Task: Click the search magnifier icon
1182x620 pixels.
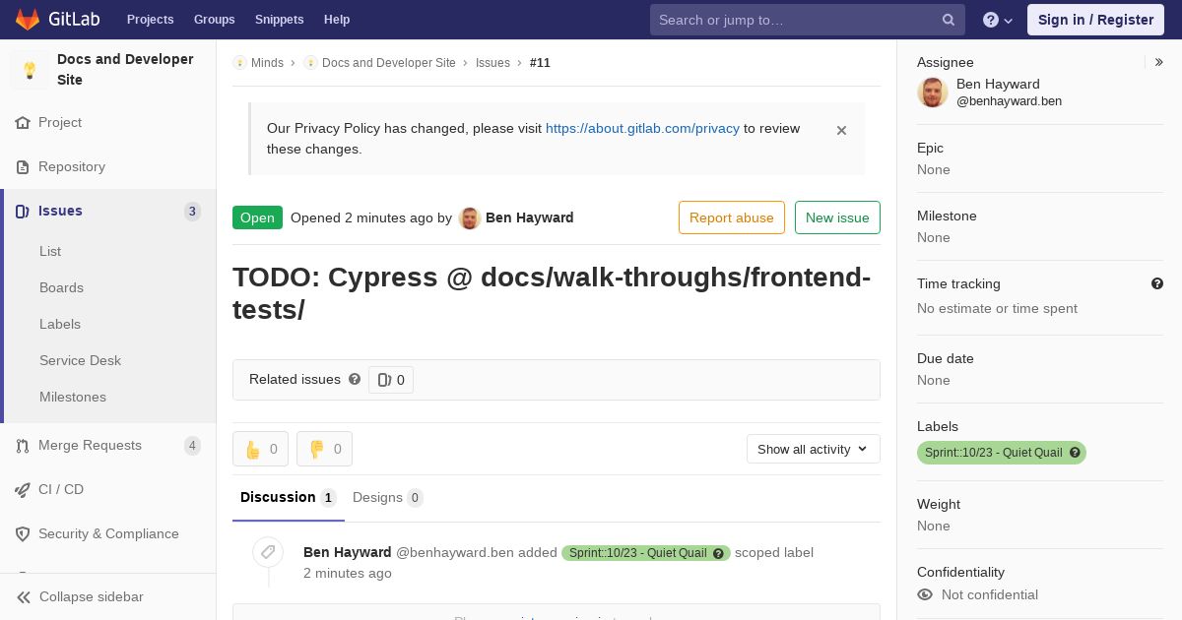Action: [x=949, y=20]
